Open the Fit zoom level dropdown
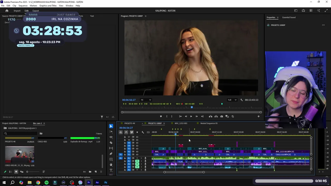Screen dimensions: 331x186 click(x=146, y=100)
